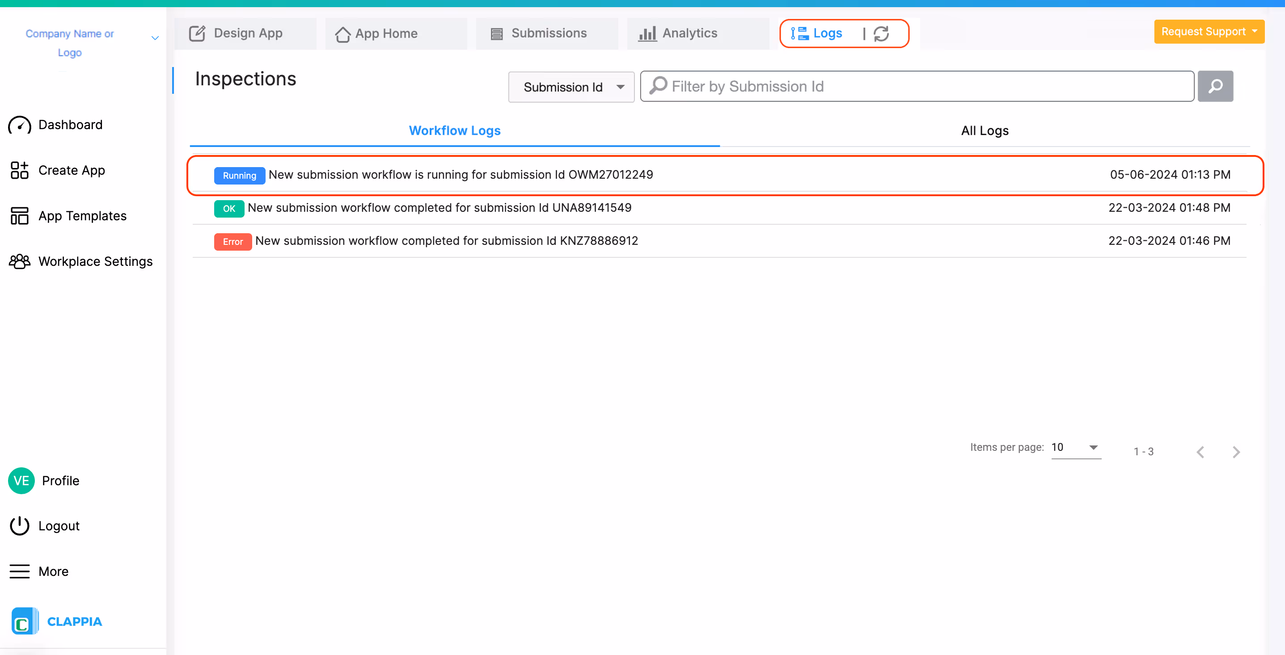Click the refresh icon next to Logs

click(x=881, y=34)
